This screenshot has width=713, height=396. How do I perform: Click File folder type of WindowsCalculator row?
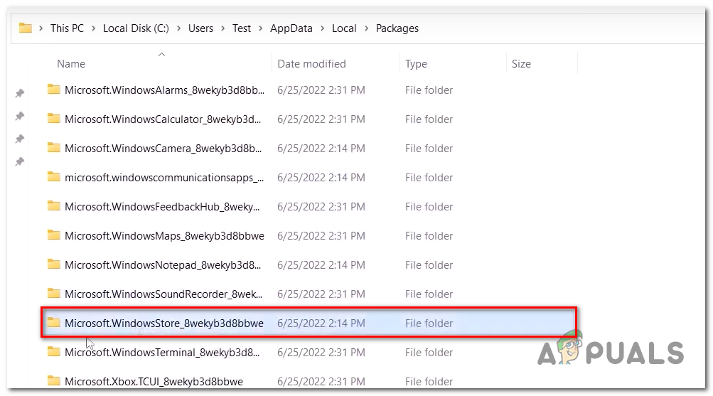tap(429, 119)
